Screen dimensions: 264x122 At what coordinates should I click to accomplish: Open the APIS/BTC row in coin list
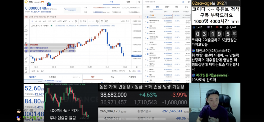point(167,22)
